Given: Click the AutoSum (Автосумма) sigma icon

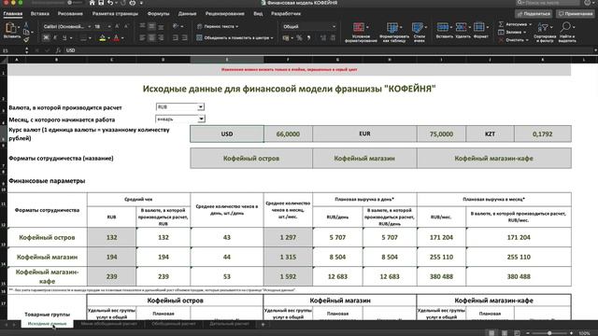Looking at the screenshot, I should (501, 24).
